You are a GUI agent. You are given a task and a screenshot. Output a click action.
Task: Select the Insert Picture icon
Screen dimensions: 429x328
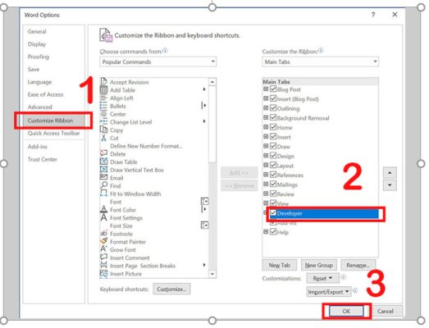(x=103, y=273)
